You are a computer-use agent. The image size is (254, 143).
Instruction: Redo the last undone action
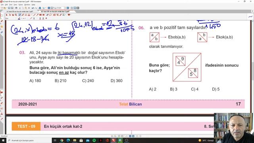click(36, 8)
